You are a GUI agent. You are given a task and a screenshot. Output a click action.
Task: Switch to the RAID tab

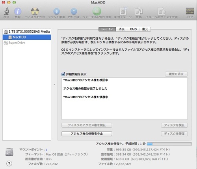point(133,29)
